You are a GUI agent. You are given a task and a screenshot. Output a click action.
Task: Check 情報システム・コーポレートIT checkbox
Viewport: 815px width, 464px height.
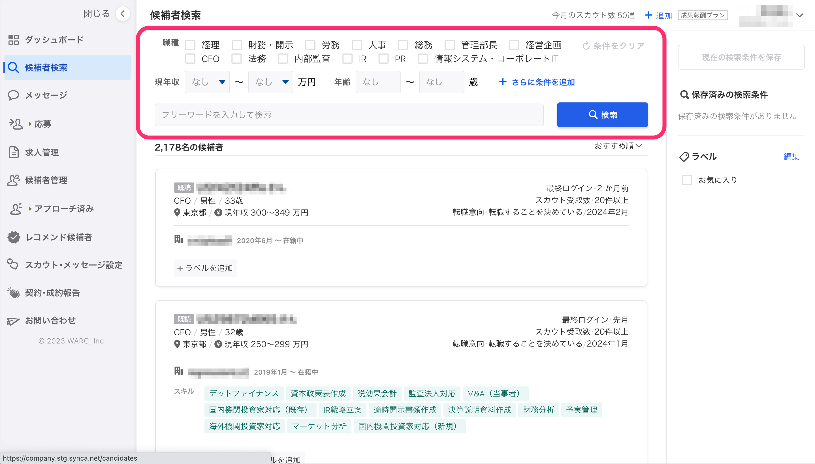coord(423,59)
